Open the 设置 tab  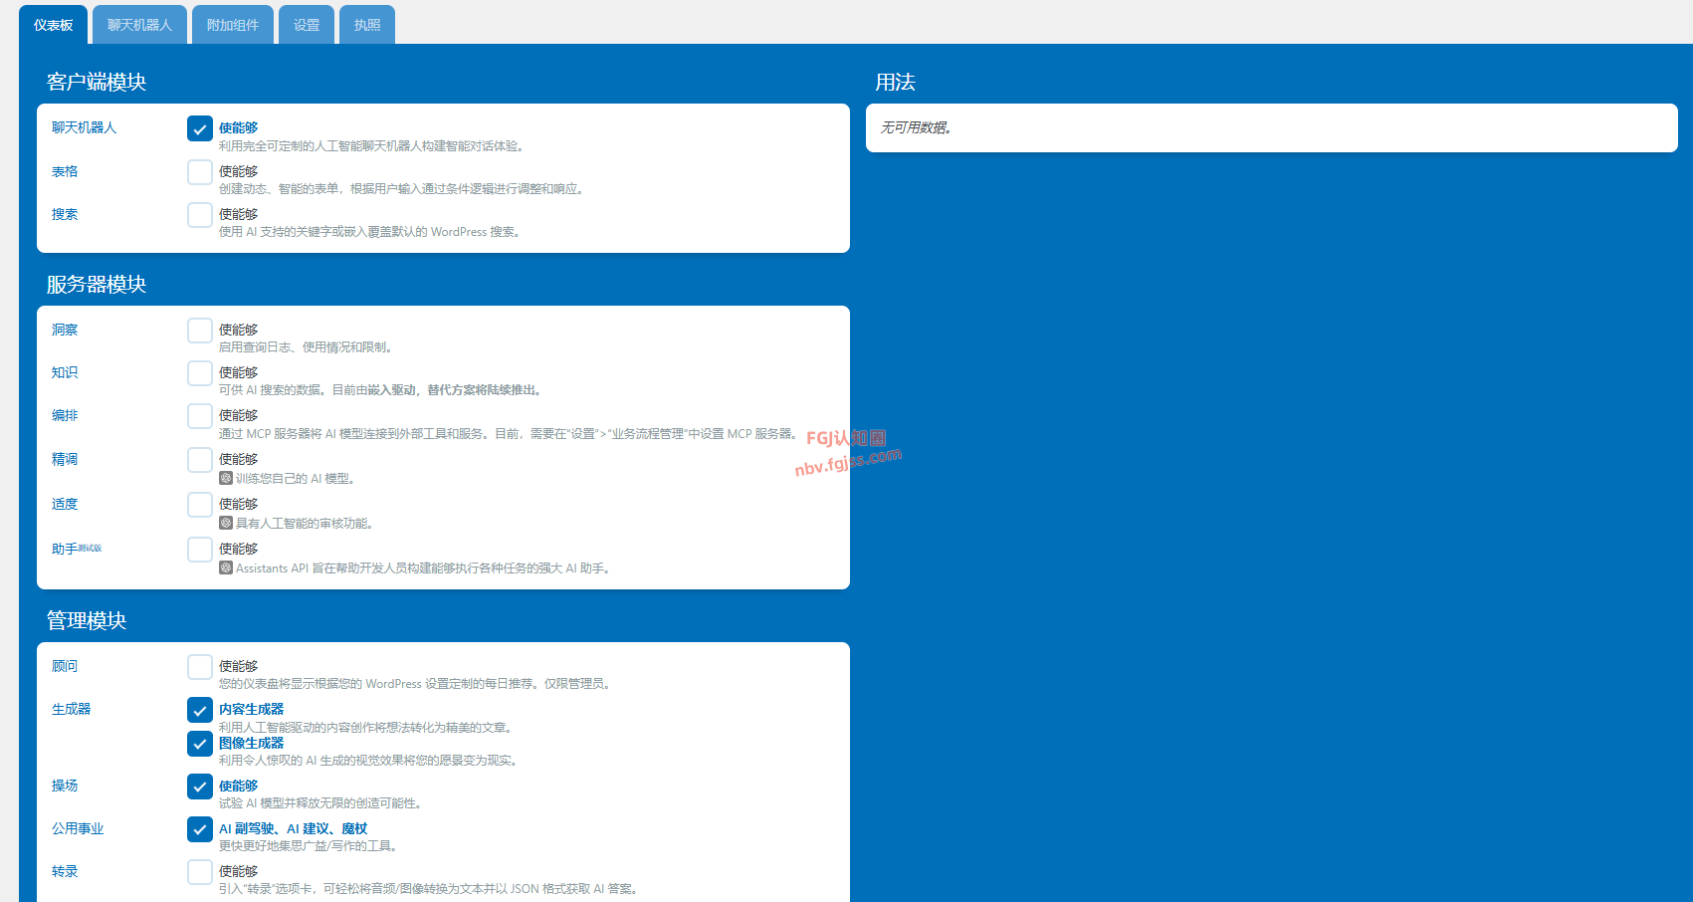[307, 25]
